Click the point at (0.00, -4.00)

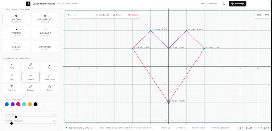168,102
